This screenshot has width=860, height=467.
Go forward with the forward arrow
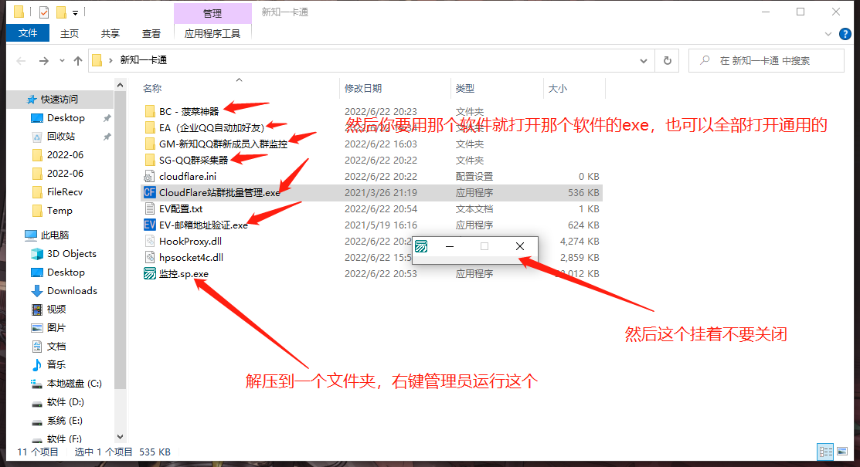[44, 61]
